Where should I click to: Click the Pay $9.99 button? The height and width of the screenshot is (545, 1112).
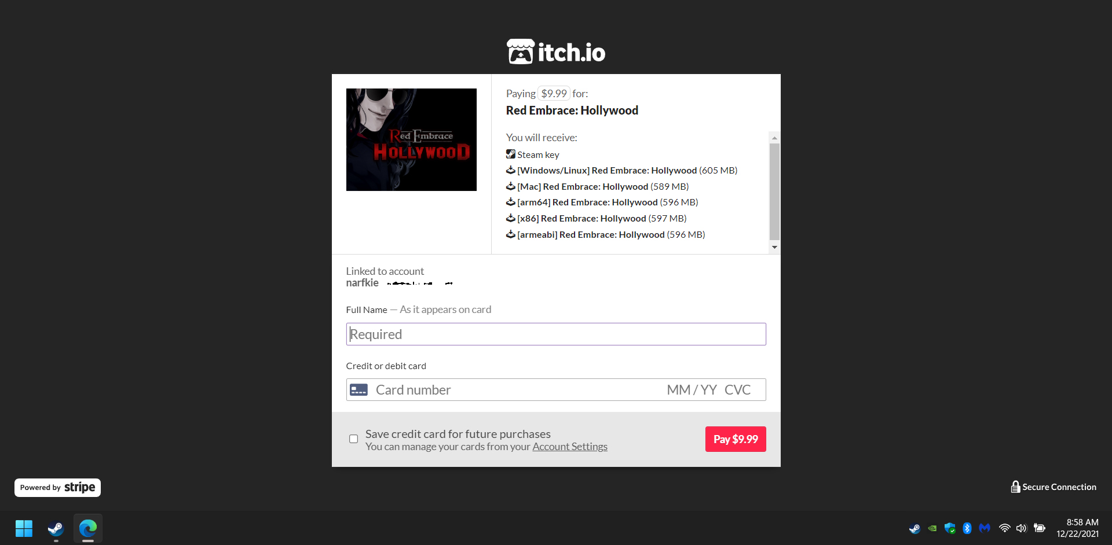point(736,439)
